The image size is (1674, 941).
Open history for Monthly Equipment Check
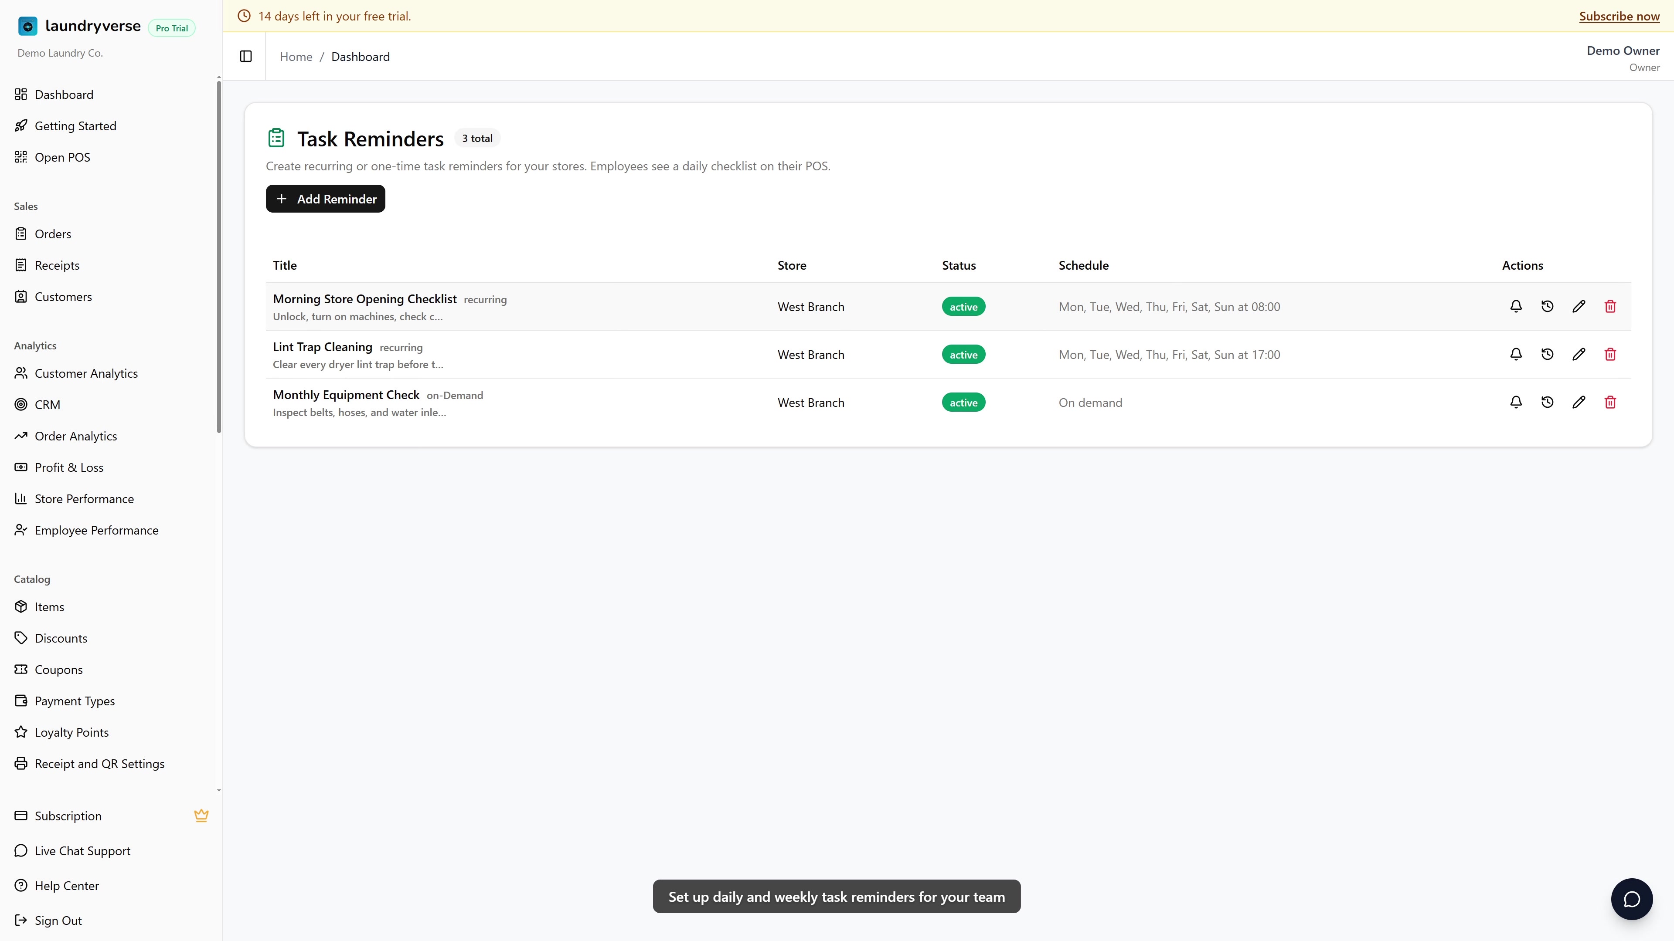pos(1547,402)
